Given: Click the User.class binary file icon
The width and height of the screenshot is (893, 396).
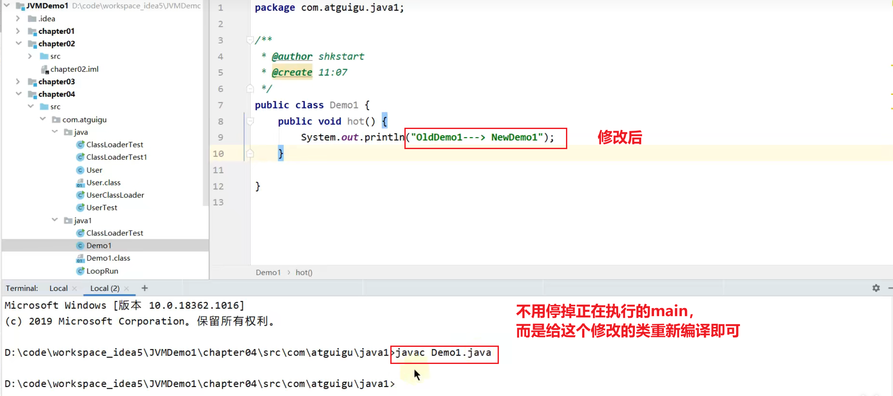Looking at the screenshot, I should 80,183.
